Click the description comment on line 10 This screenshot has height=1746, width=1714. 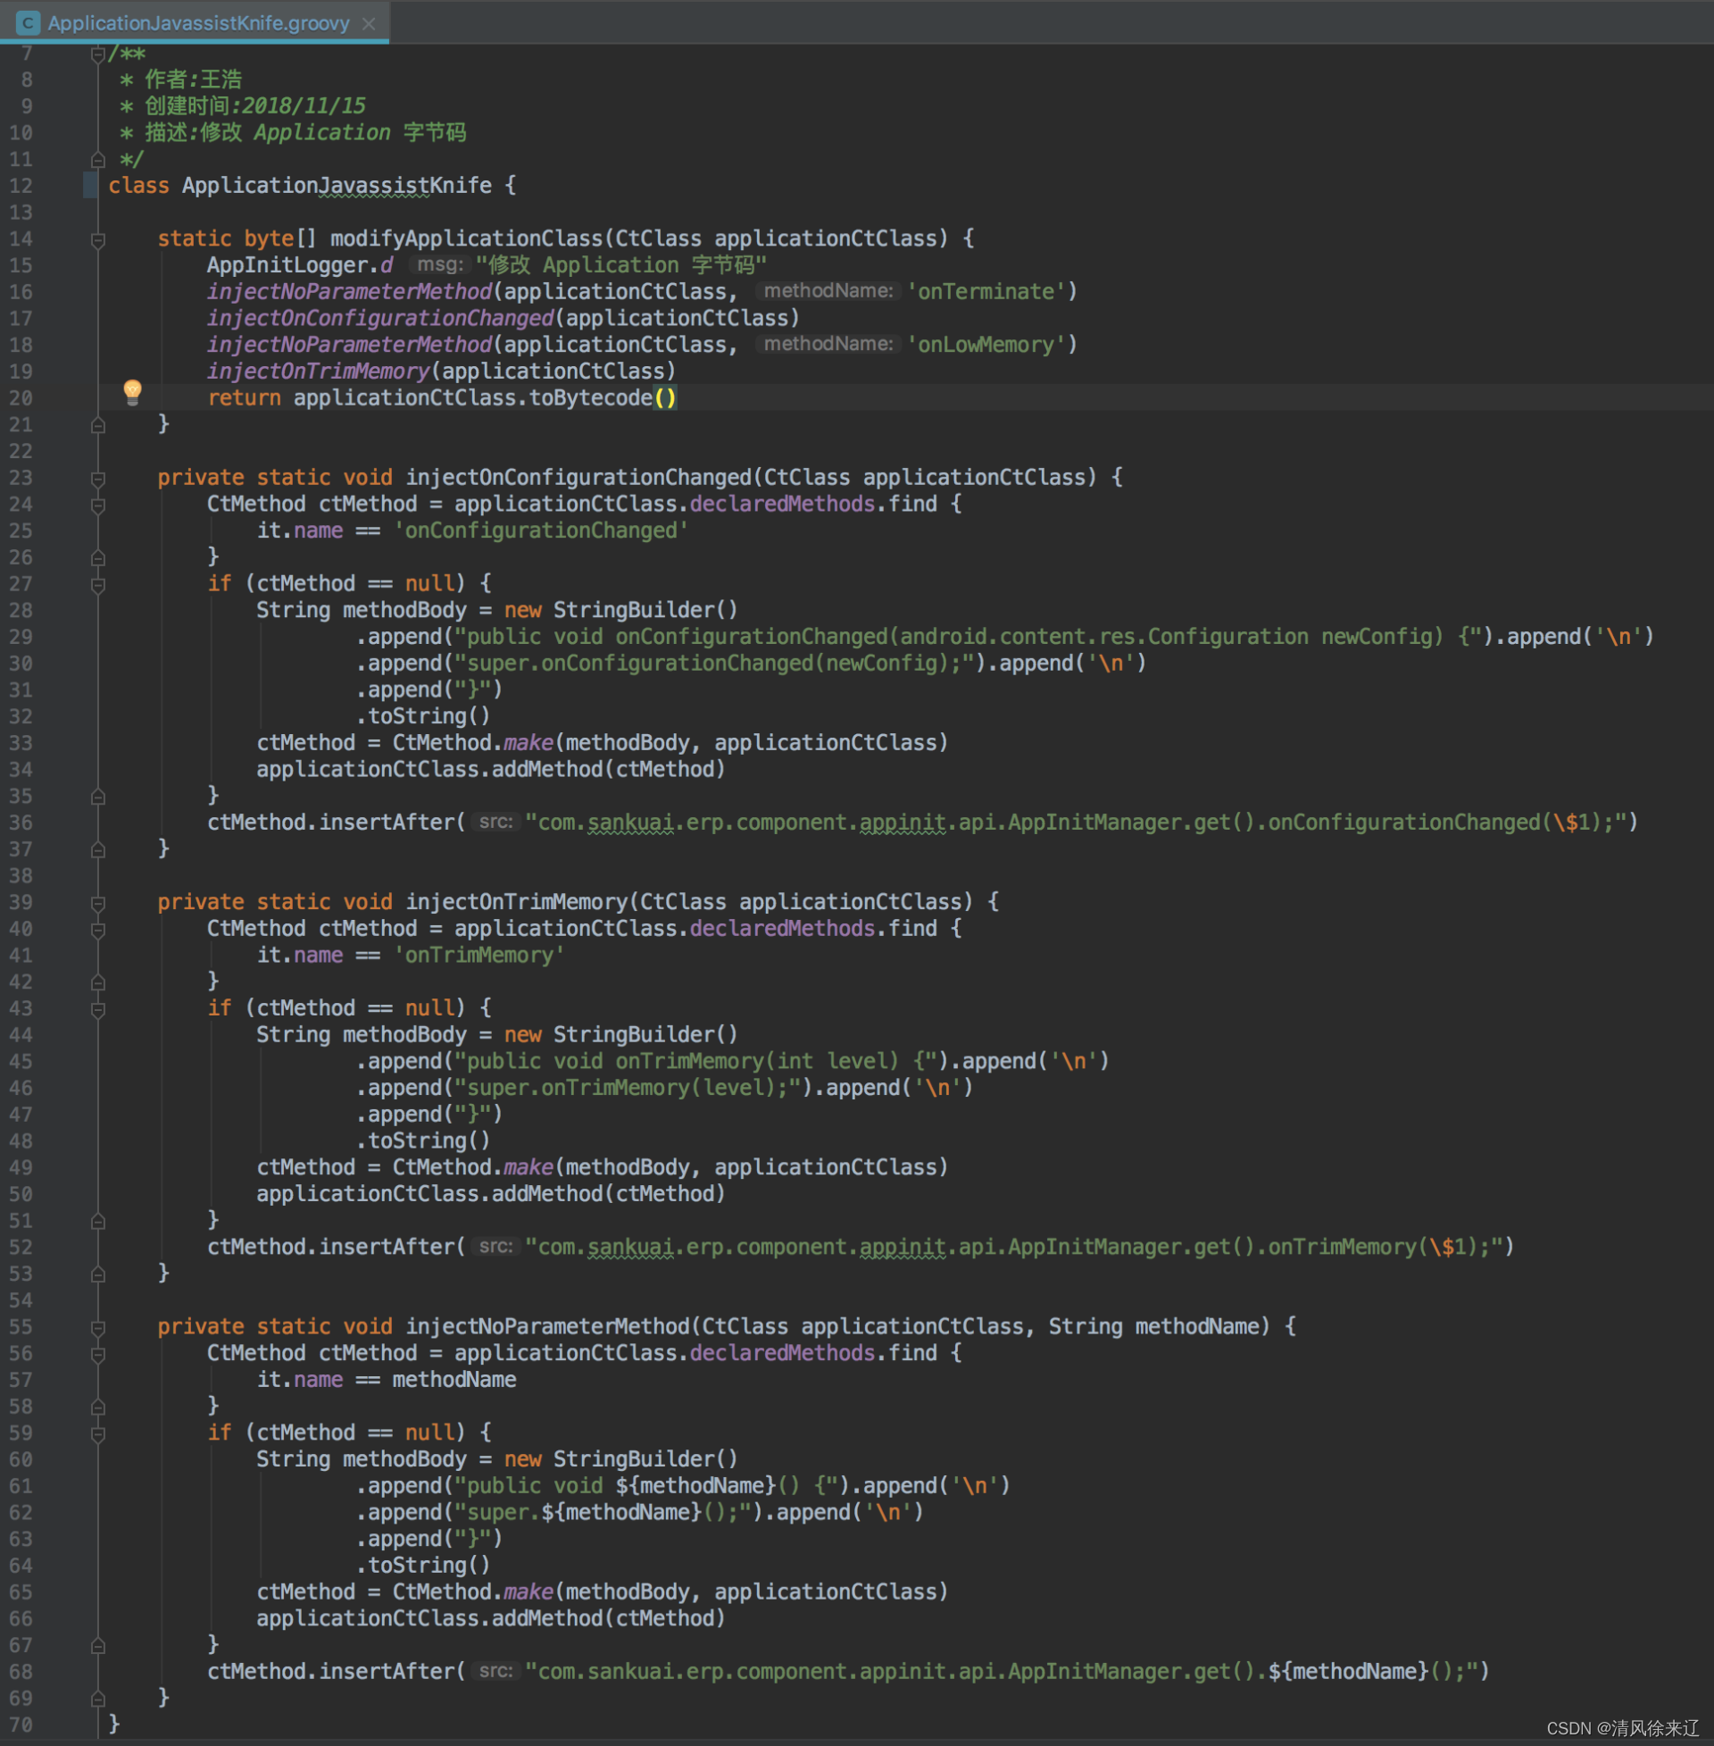[x=305, y=132]
